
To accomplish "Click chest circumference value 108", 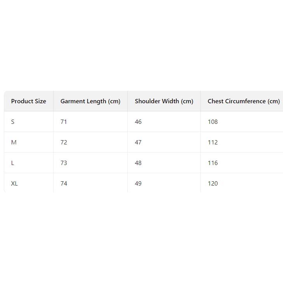I will pos(213,122).
